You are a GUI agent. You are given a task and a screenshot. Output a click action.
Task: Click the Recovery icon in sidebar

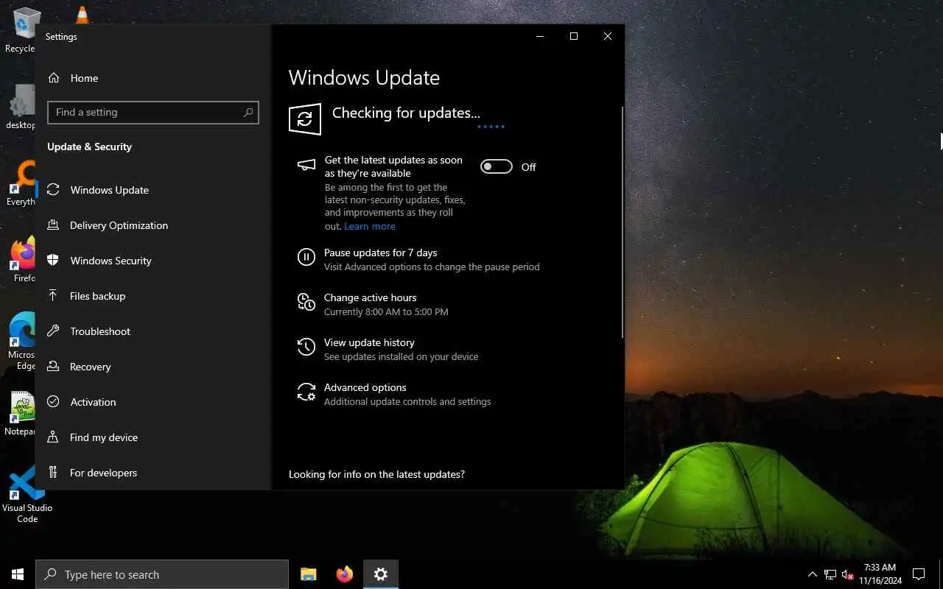pyautogui.click(x=53, y=367)
